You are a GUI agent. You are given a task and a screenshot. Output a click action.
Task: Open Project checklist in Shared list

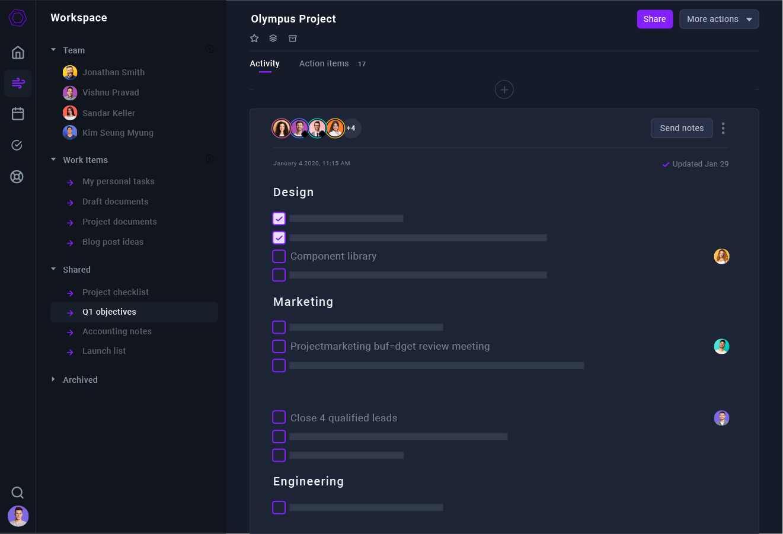coord(116,292)
